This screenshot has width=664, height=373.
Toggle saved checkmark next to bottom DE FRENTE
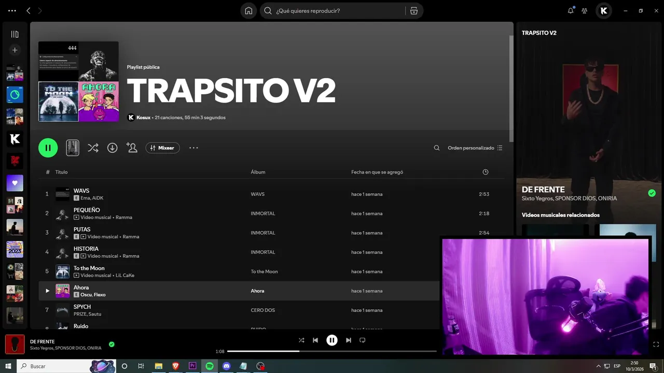pos(112,344)
